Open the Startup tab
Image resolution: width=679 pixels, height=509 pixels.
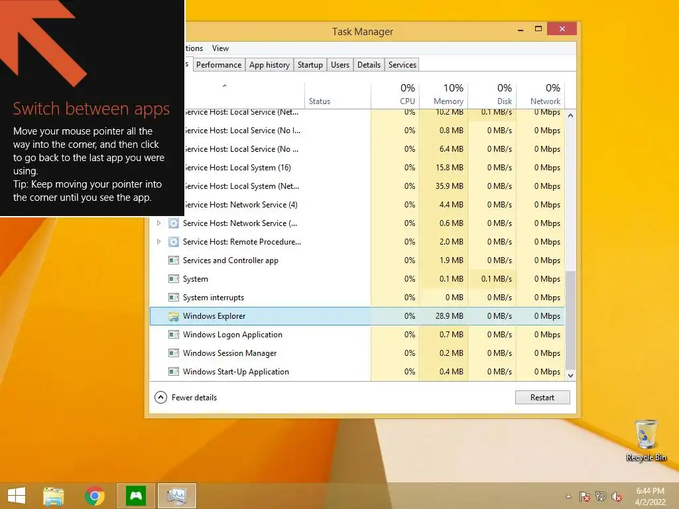310,65
